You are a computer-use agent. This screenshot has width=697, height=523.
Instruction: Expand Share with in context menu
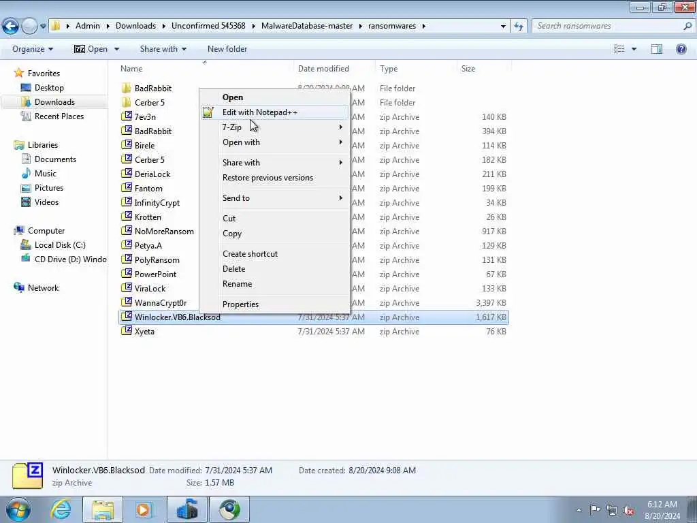[x=274, y=163]
